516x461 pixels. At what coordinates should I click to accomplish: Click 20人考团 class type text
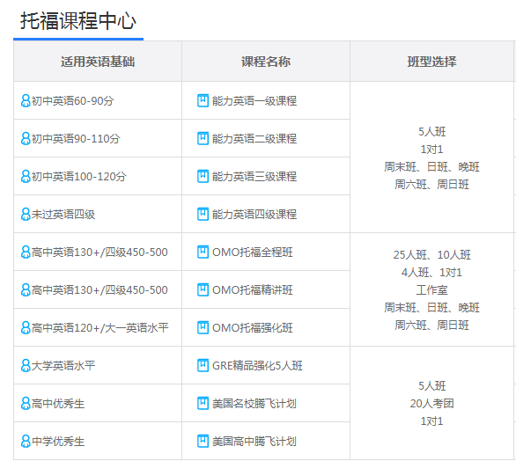pos(431,404)
